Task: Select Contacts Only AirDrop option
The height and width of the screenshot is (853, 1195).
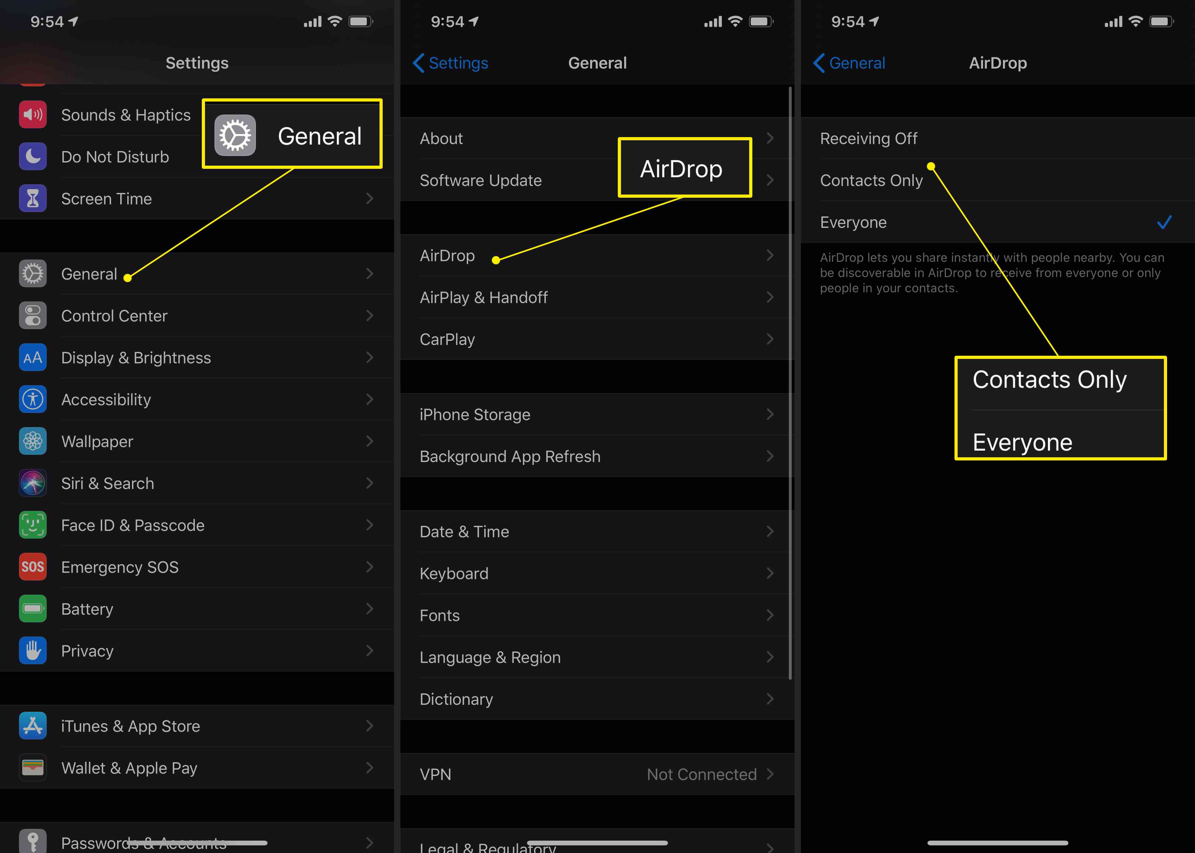Action: pos(998,180)
